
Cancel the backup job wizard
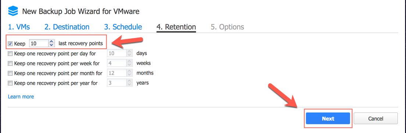point(375,119)
